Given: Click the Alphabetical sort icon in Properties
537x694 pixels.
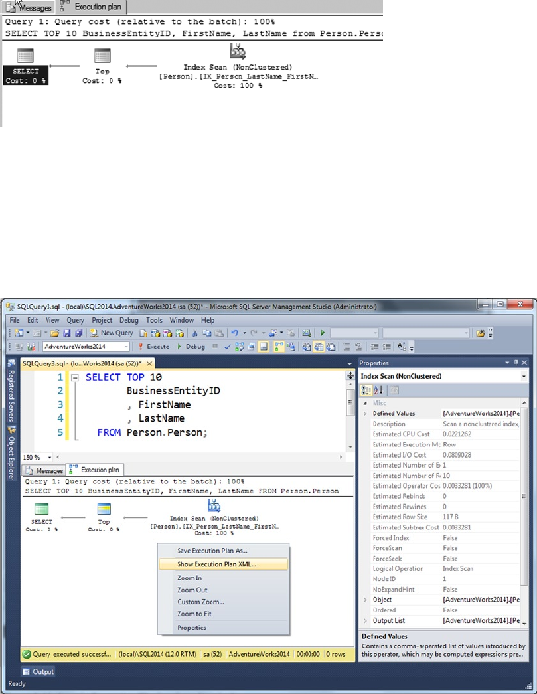Looking at the screenshot, I should click(378, 390).
